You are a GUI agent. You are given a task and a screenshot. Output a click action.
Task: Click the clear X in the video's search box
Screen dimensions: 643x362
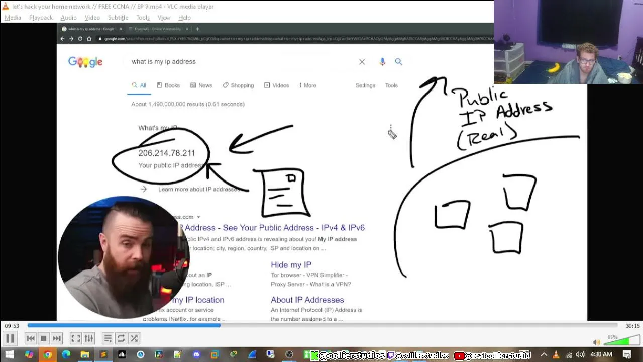pyautogui.click(x=362, y=62)
